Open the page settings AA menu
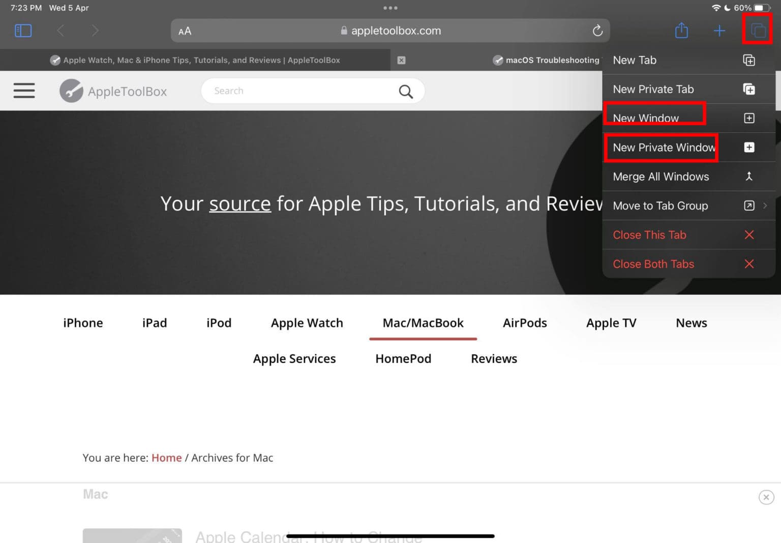Screen dimensions: 781x543 point(185,31)
